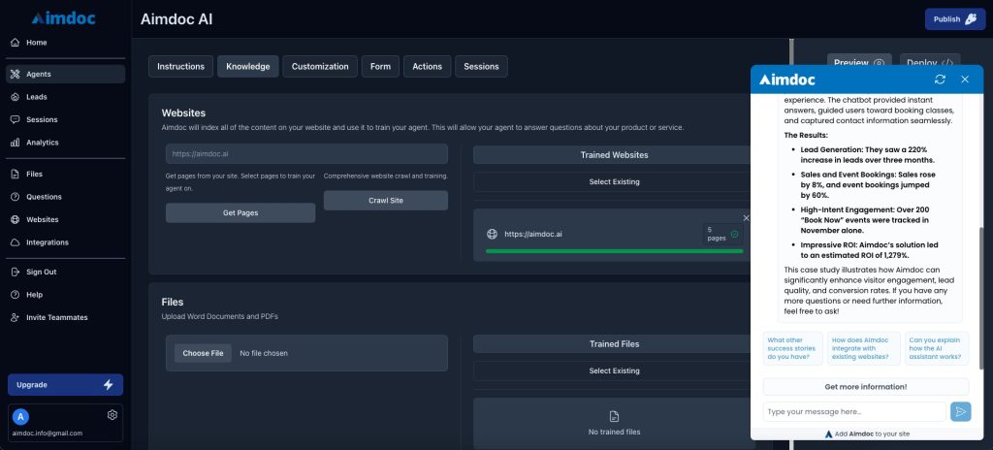Click the Publish button
The height and width of the screenshot is (450, 993).
954,18
